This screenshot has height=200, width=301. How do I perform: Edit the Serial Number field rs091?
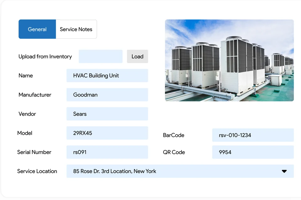click(x=107, y=152)
